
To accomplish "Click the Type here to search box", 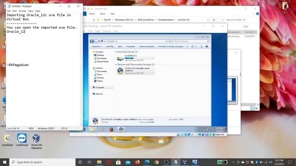I will [42, 162].
